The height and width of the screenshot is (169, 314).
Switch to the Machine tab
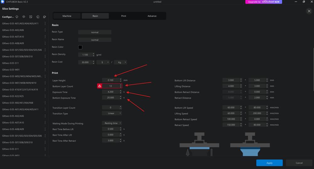coord(67,16)
